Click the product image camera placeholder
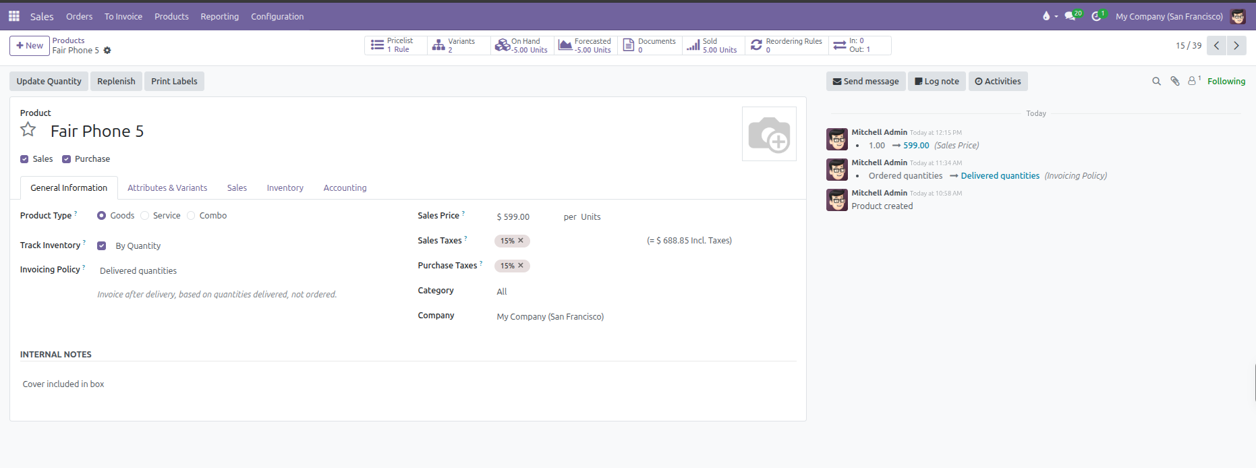 [769, 134]
